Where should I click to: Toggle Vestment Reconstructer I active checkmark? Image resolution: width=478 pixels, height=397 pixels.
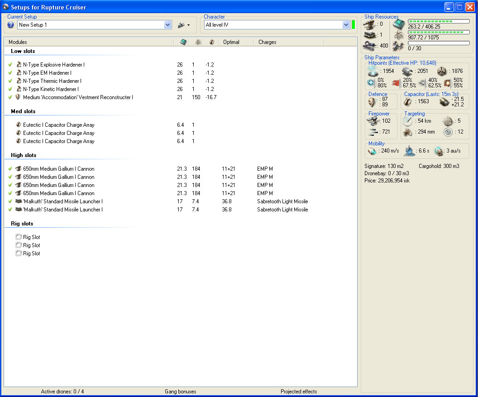10,97
